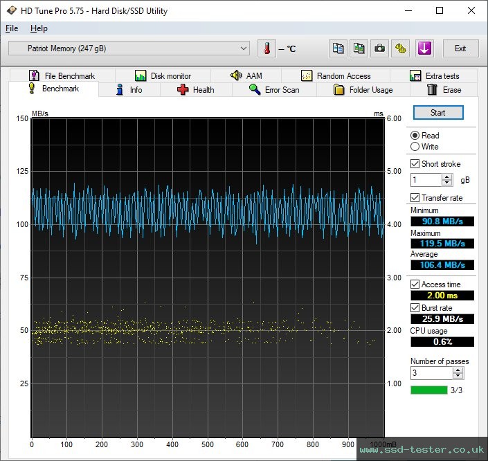Click the Average 106.4 MB/s value
This screenshot has width=488, height=461.
pos(442,265)
